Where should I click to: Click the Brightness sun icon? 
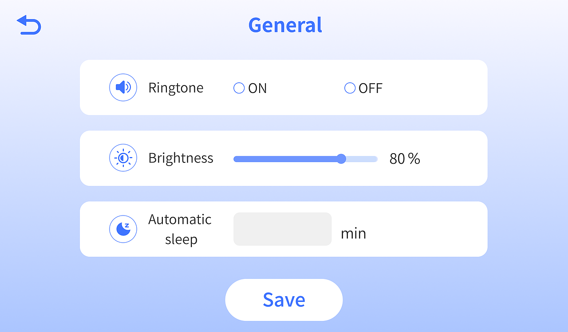click(x=123, y=158)
